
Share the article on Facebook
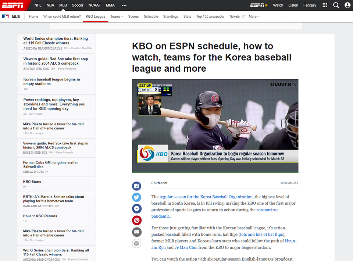point(136,186)
